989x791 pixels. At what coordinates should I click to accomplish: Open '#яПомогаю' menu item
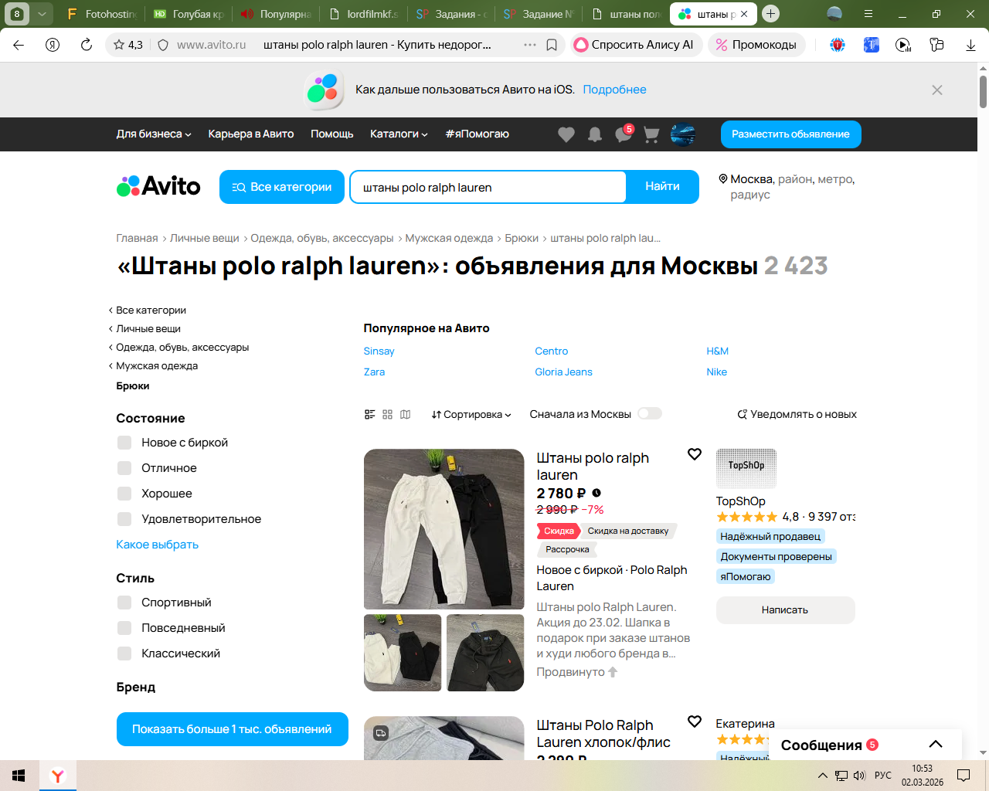477,134
